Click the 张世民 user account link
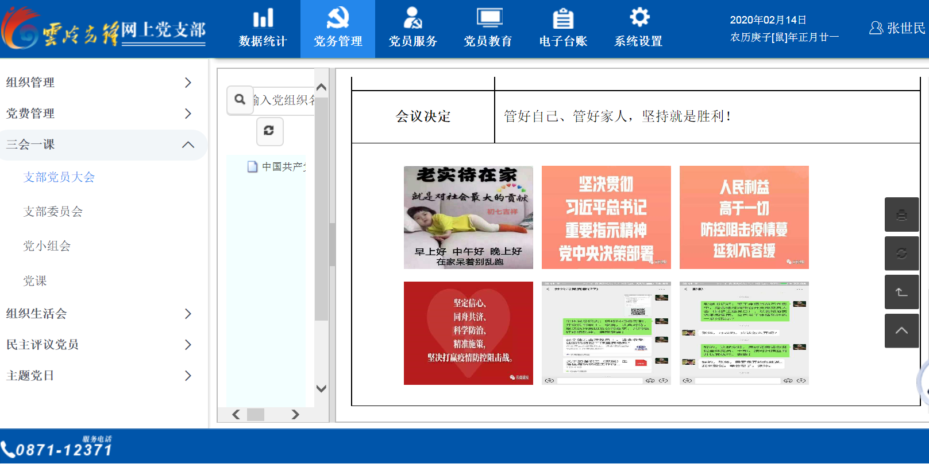The image size is (929, 464). tap(897, 28)
